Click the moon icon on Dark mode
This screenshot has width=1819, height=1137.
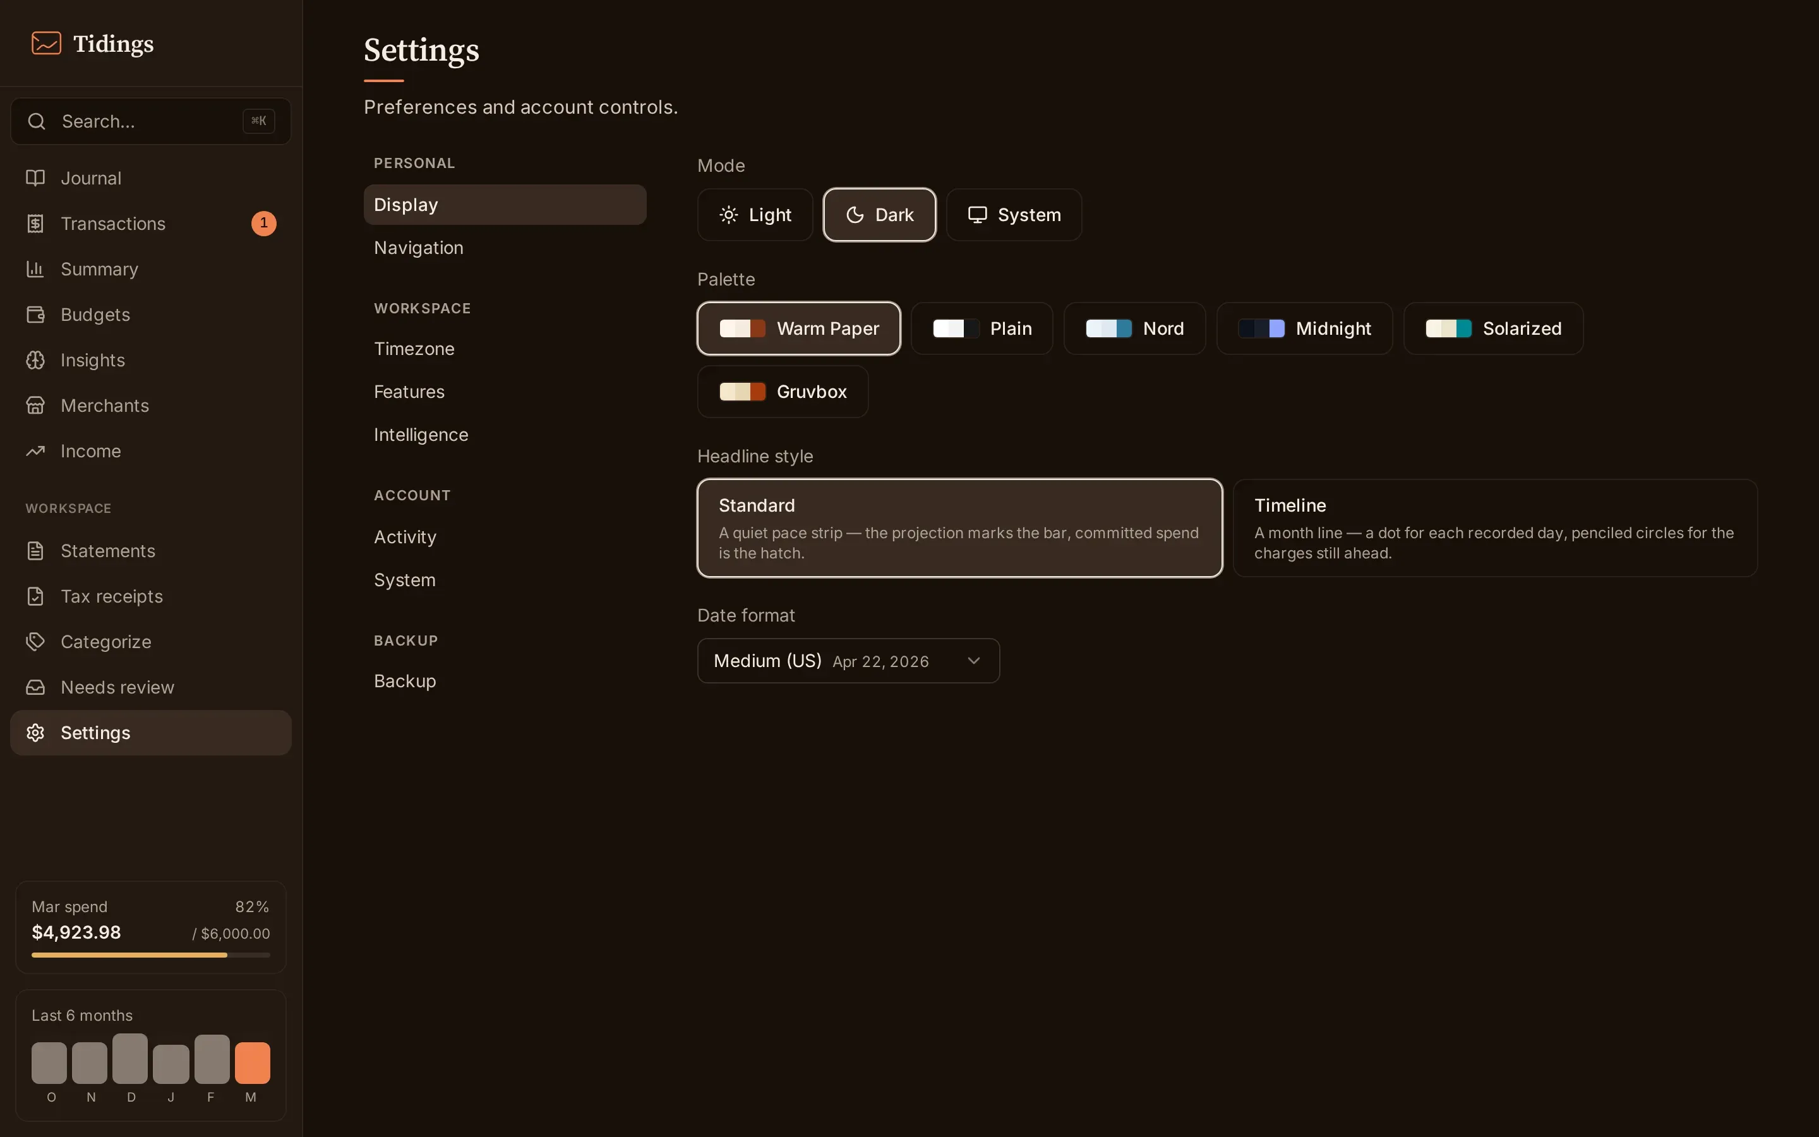(x=855, y=215)
